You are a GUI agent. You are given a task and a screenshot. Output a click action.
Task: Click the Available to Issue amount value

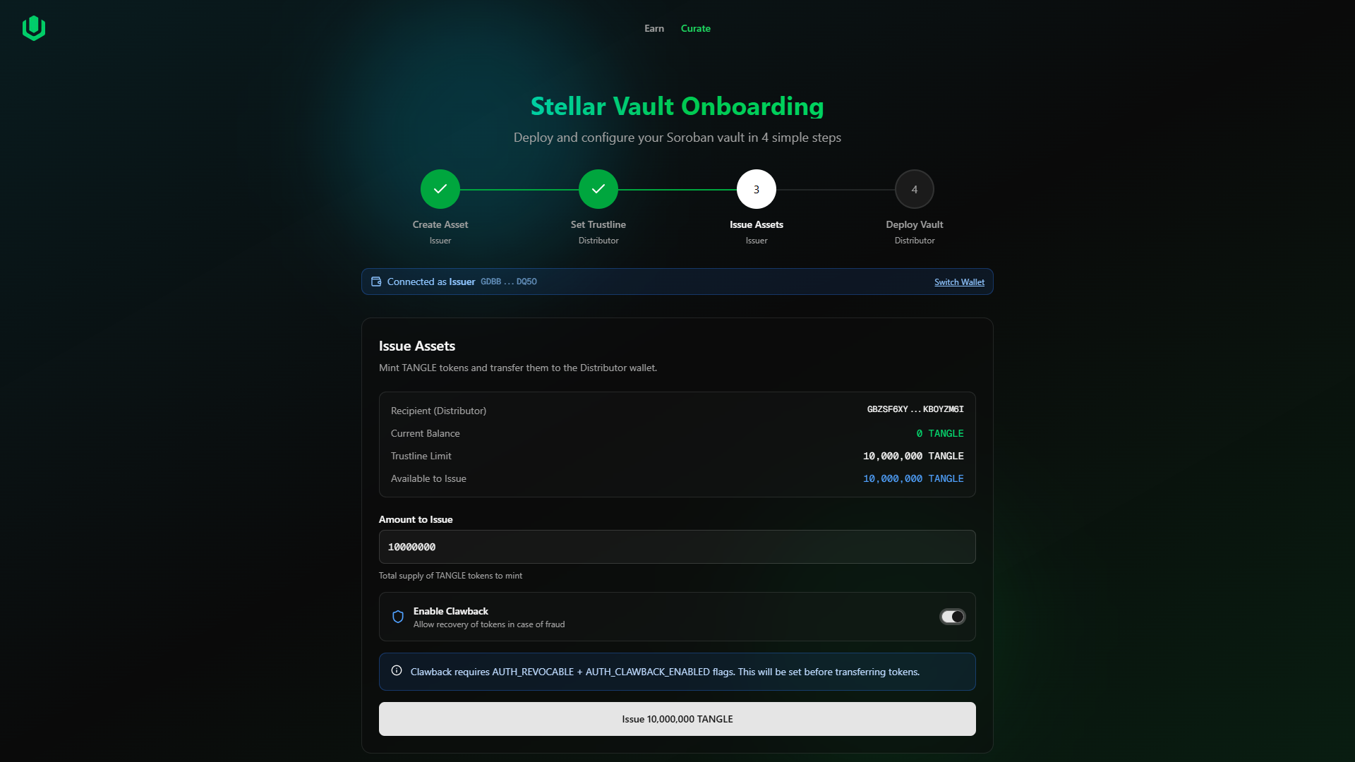(913, 478)
